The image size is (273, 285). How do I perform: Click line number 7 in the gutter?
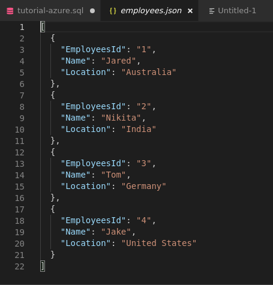[x=22, y=95]
